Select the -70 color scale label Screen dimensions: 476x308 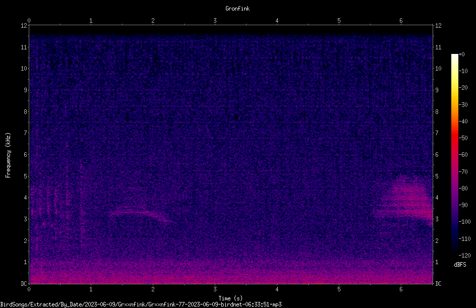(463, 172)
